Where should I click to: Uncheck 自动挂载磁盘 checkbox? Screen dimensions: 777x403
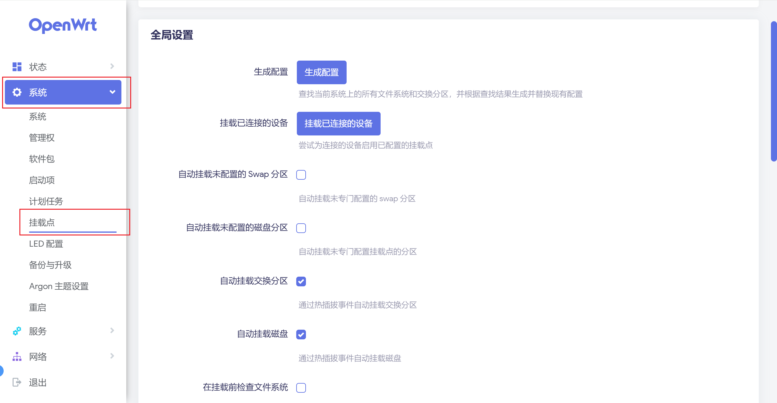(301, 335)
